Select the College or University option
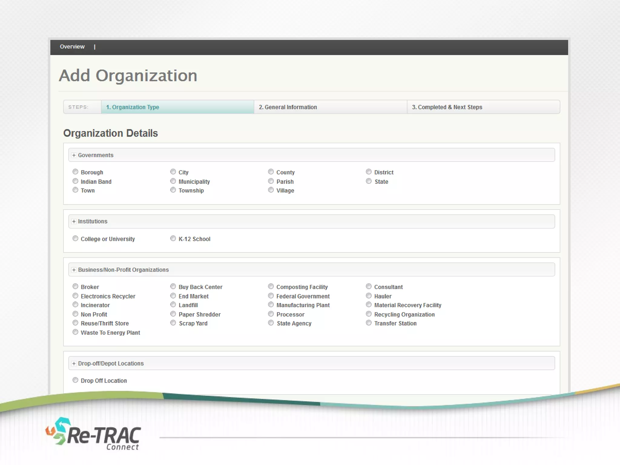 click(x=75, y=239)
